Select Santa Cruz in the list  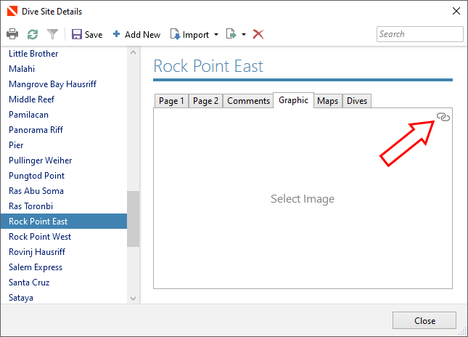pos(64,282)
